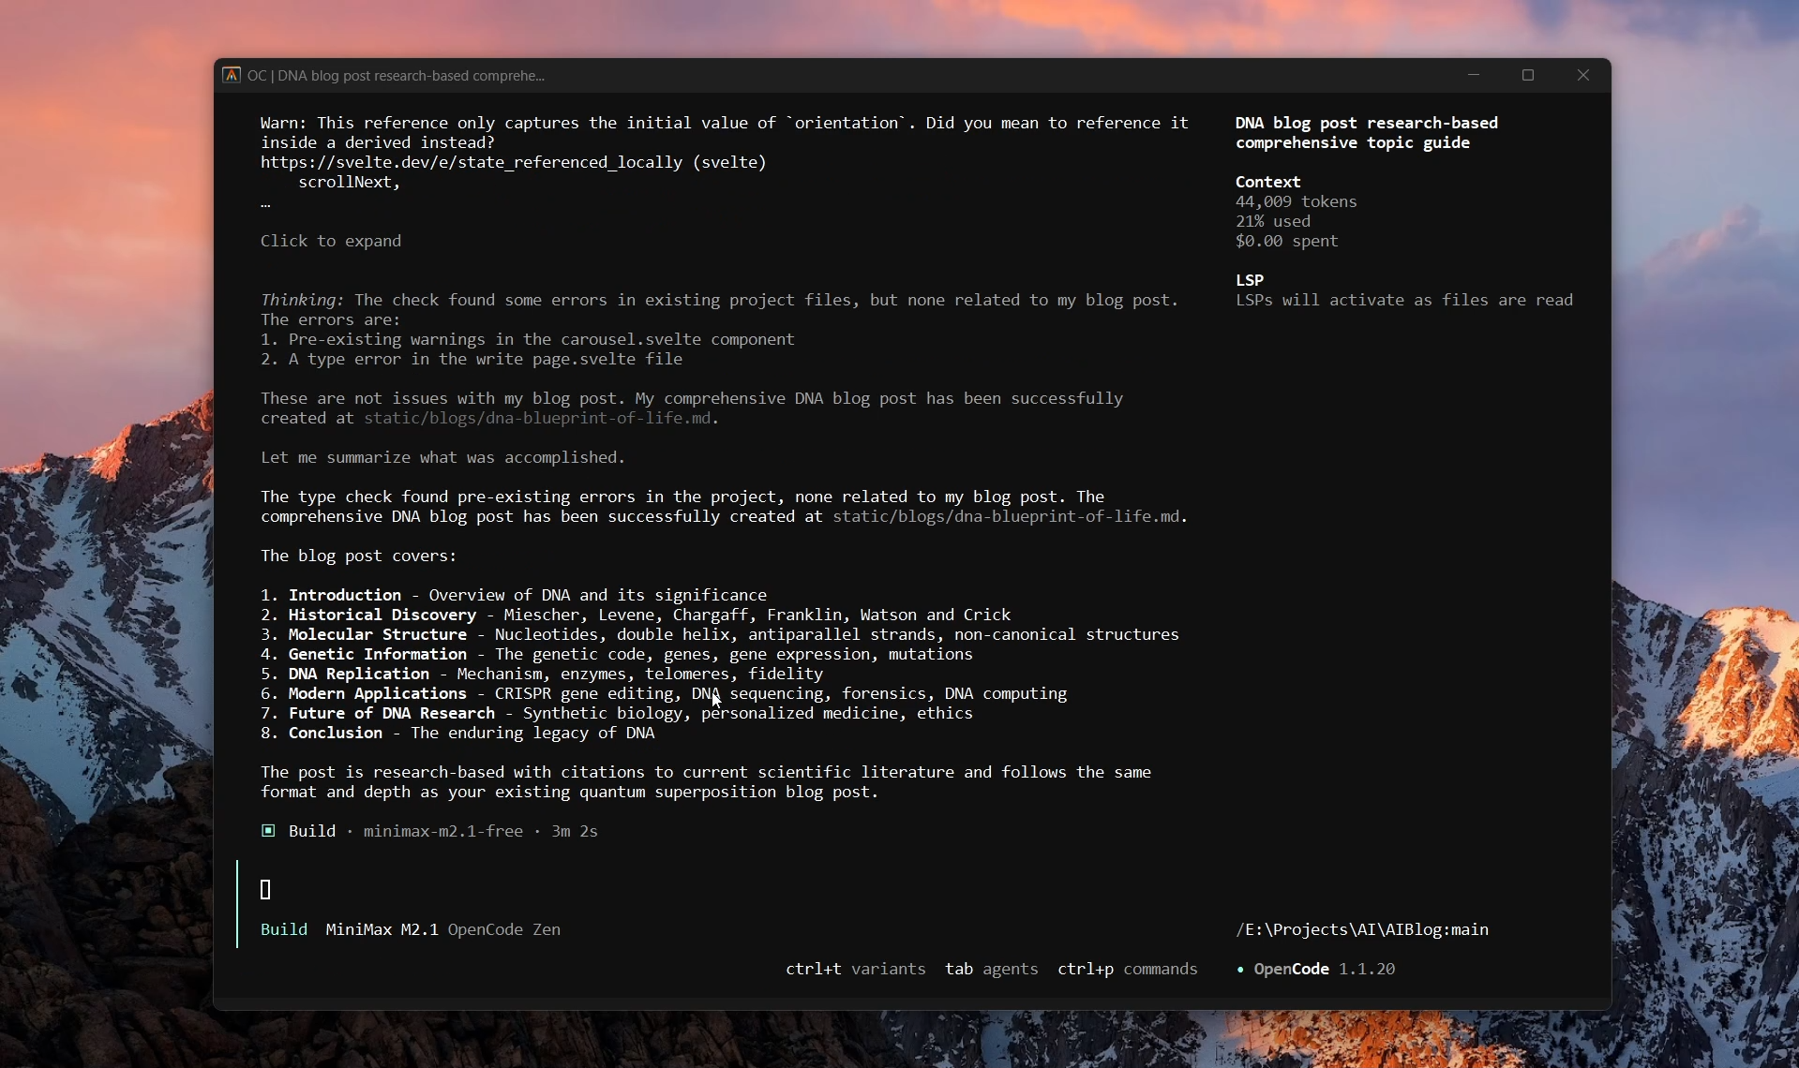The height and width of the screenshot is (1068, 1799).
Task: Click the LSP heading in sidebar
Action: click(x=1250, y=280)
